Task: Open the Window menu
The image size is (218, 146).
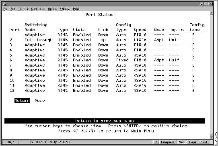Action: [x=65, y=9]
